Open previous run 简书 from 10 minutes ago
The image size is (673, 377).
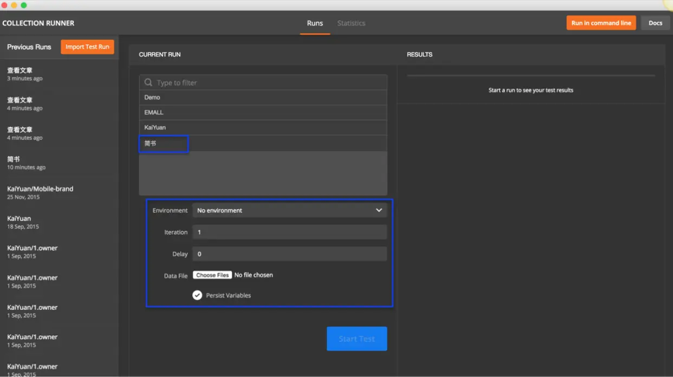59,162
